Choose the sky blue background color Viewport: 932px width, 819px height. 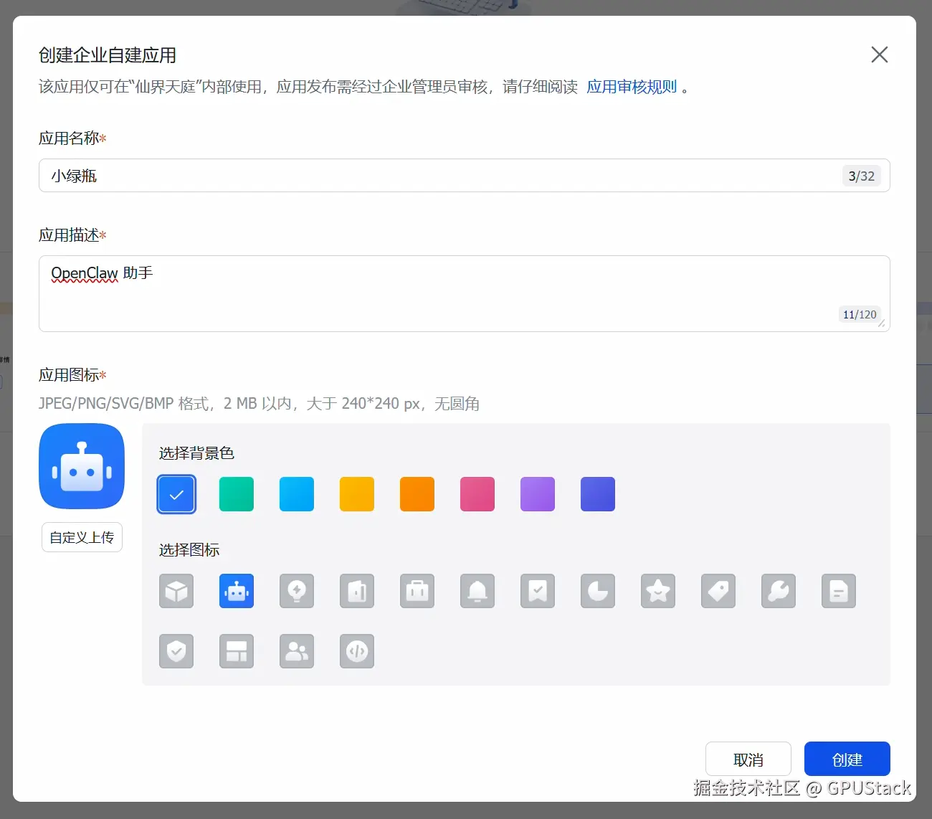(x=297, y=494)
